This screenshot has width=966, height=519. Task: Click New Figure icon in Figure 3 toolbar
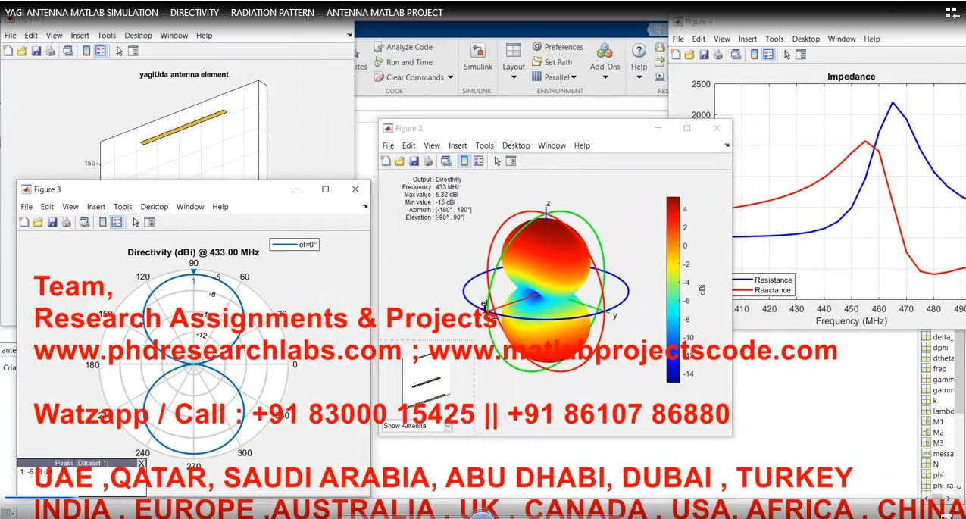(x=24, y=222)
